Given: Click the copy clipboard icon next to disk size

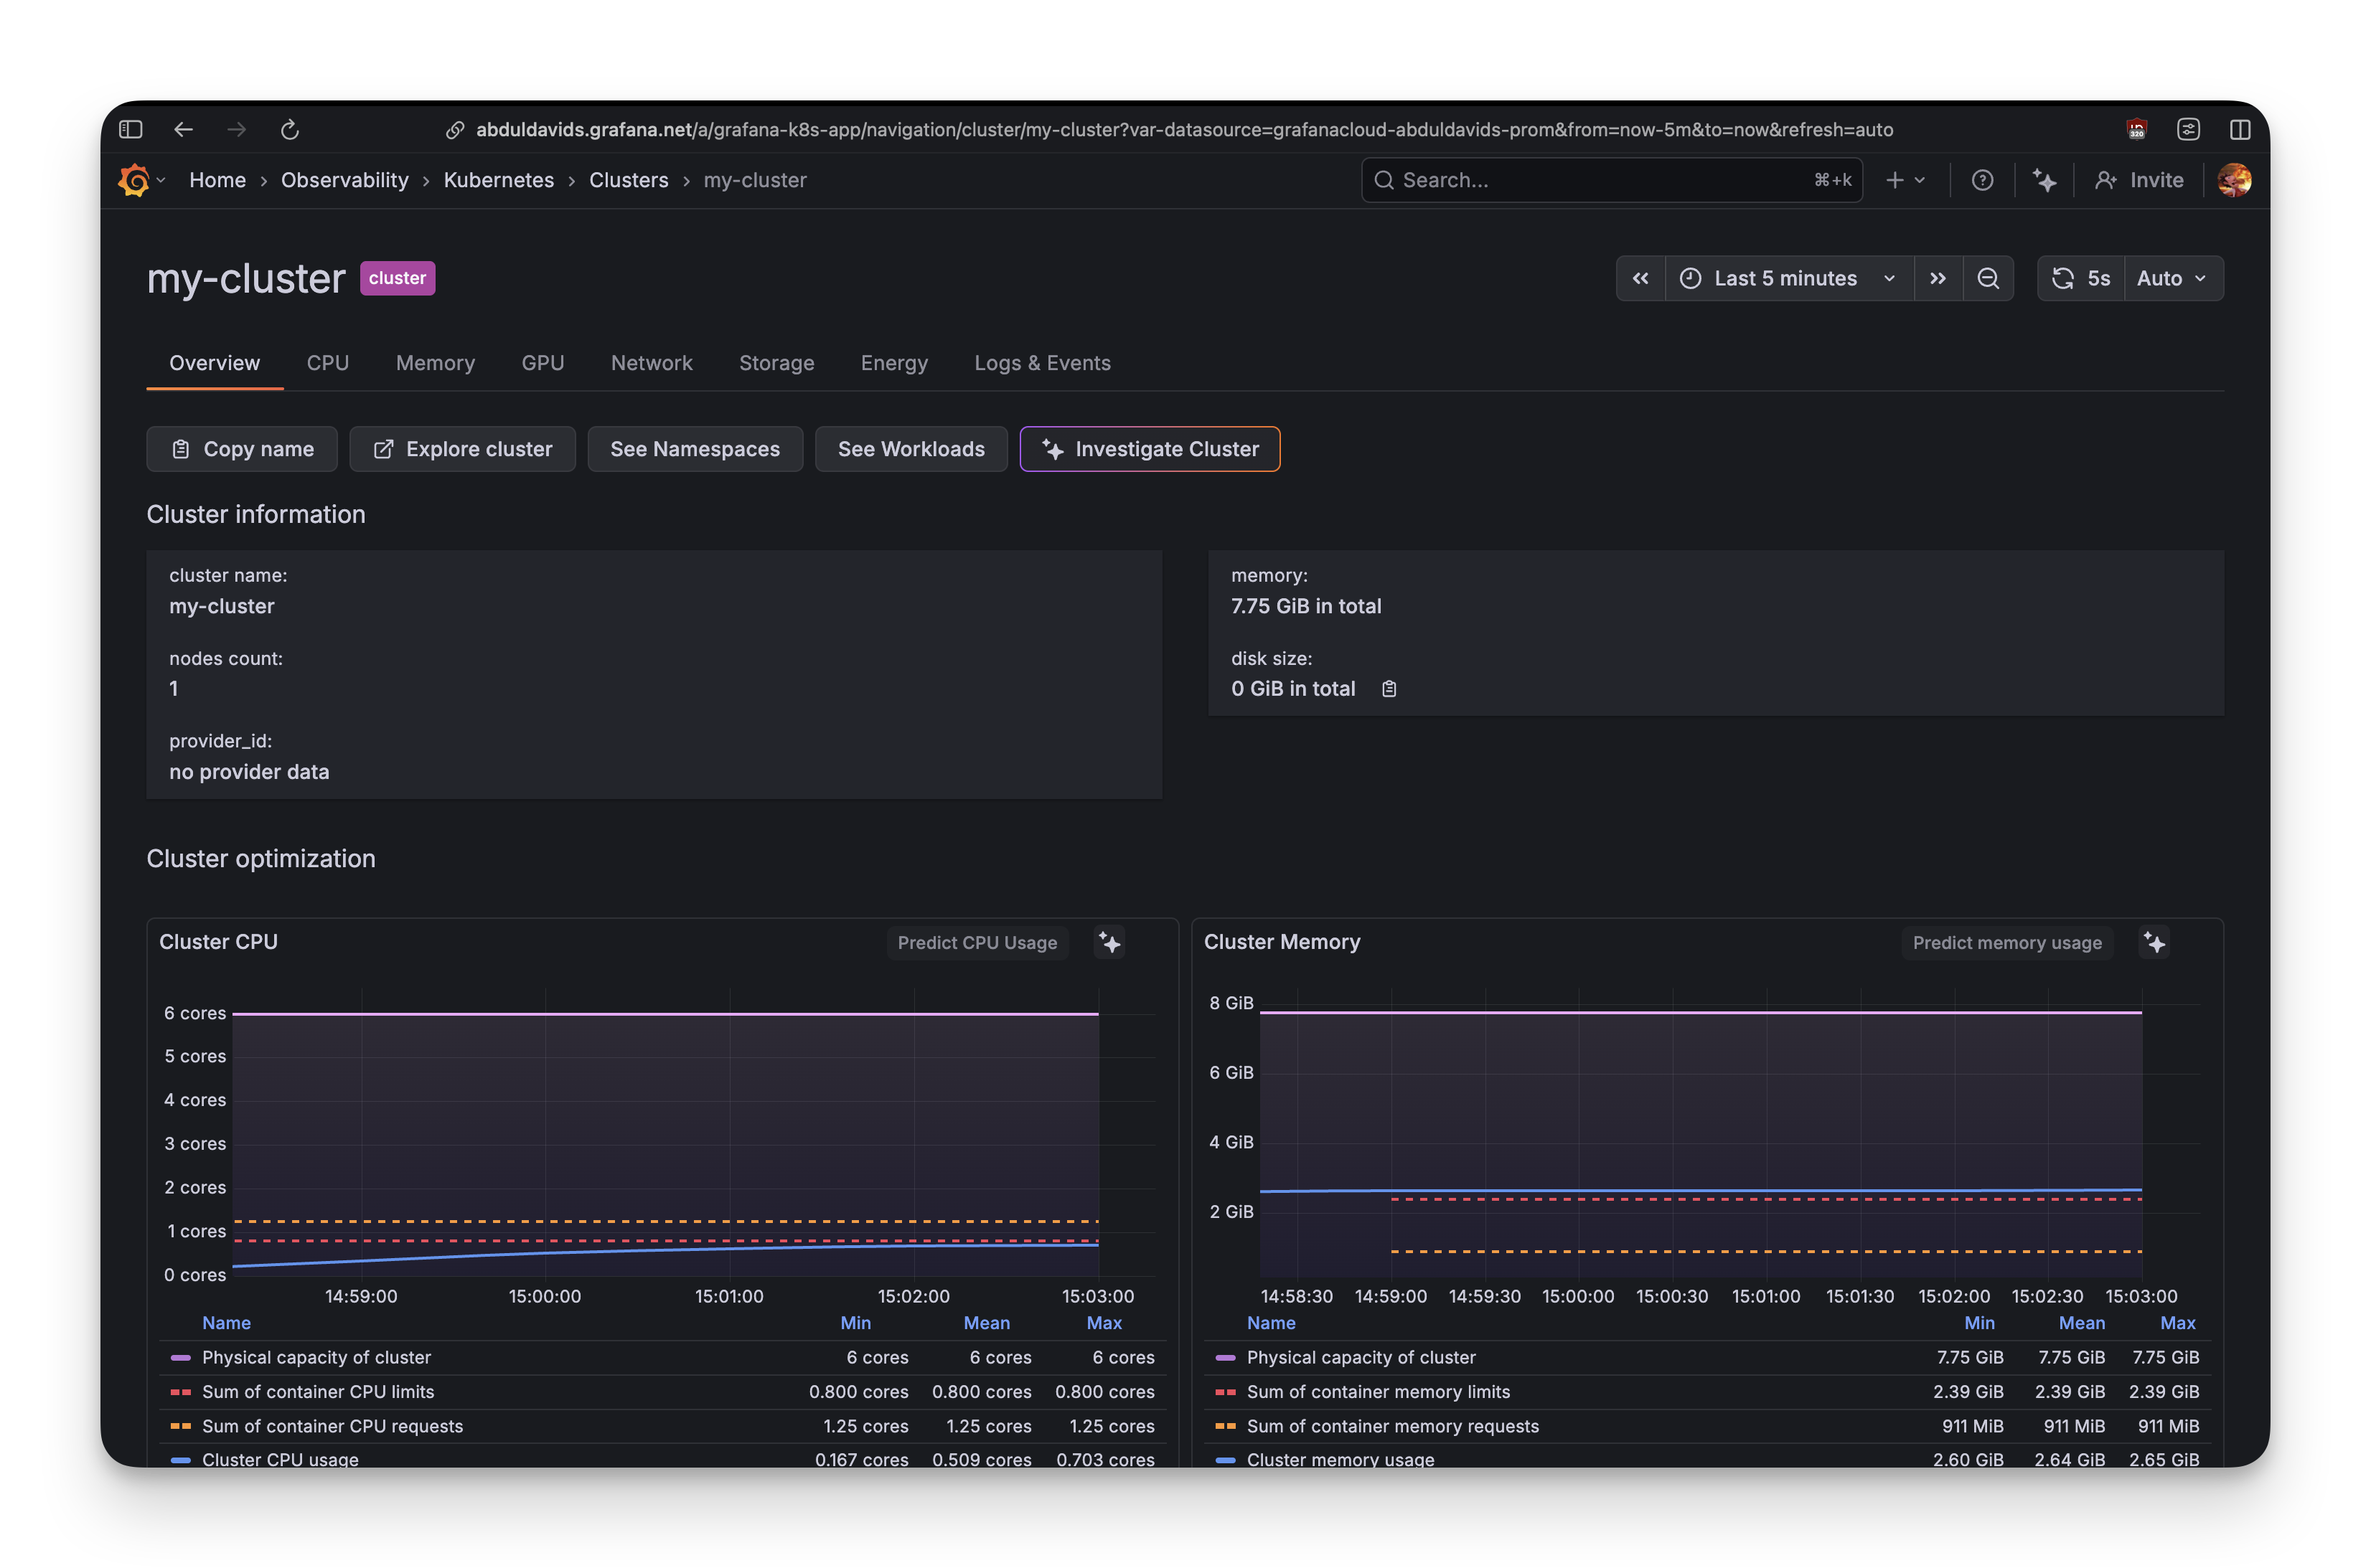Looking at the screenshot, I should tap(1389, 688).
